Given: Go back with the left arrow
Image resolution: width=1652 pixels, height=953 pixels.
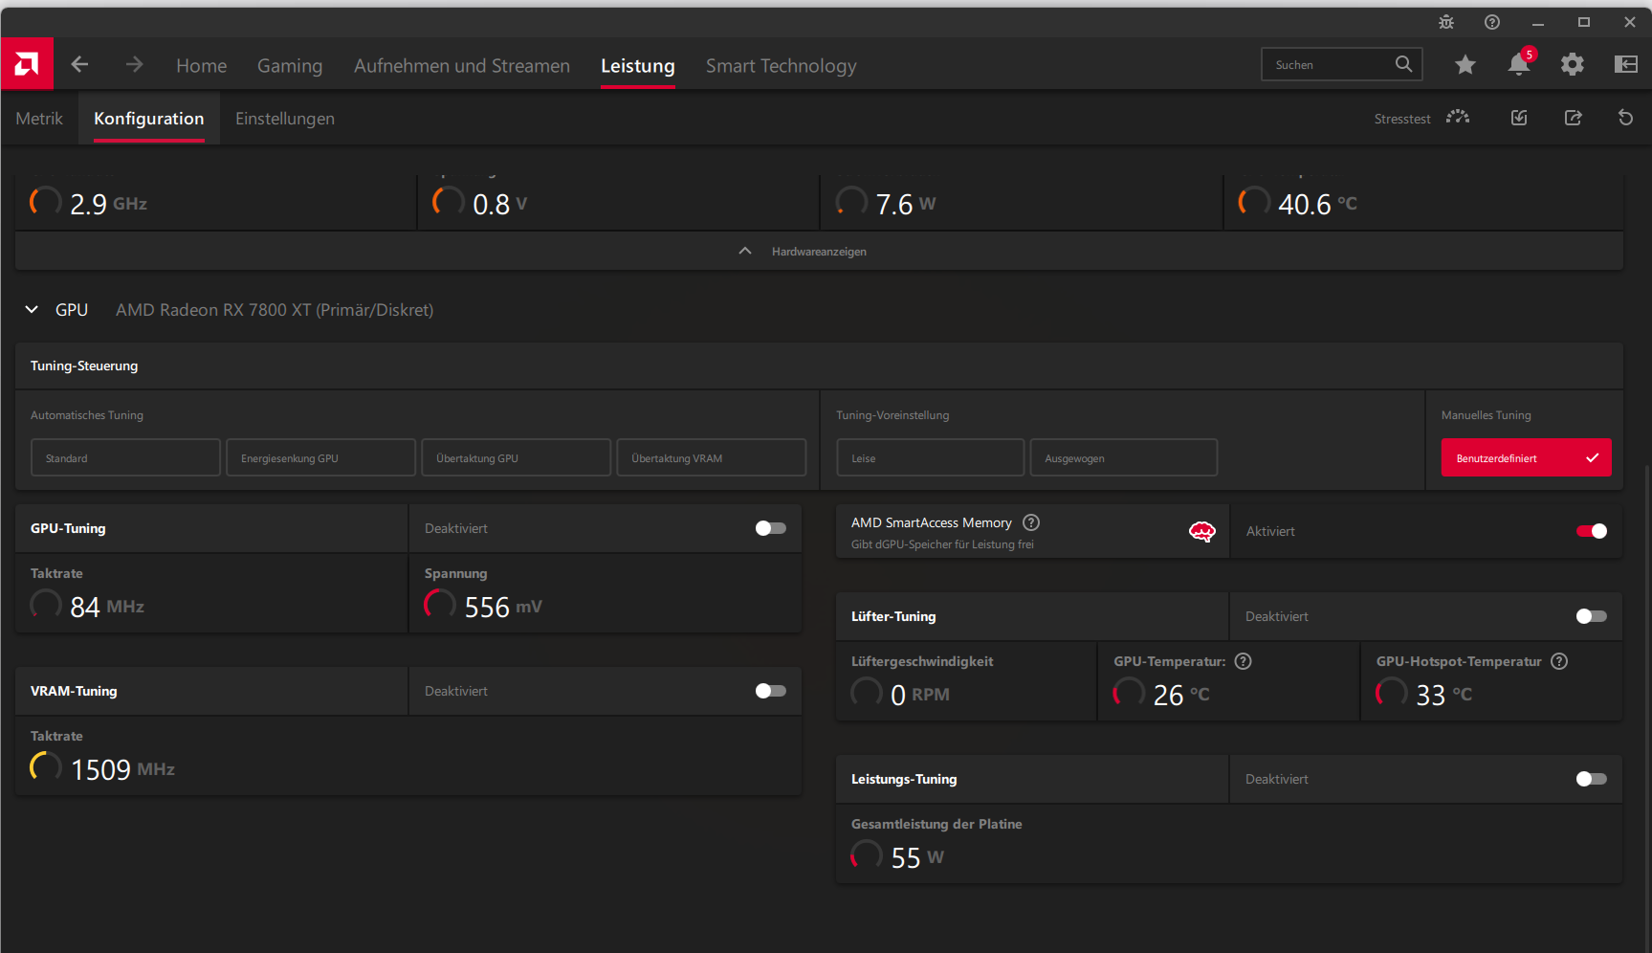Looking at the screenshot, I should 80,64.
